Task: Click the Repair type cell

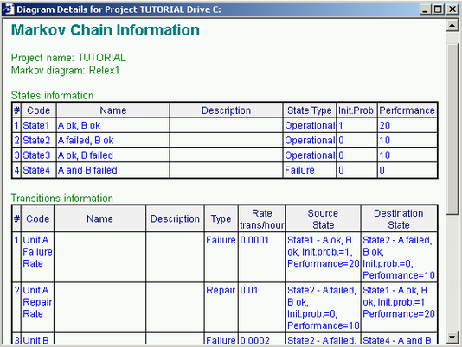Action: [221, 291]
